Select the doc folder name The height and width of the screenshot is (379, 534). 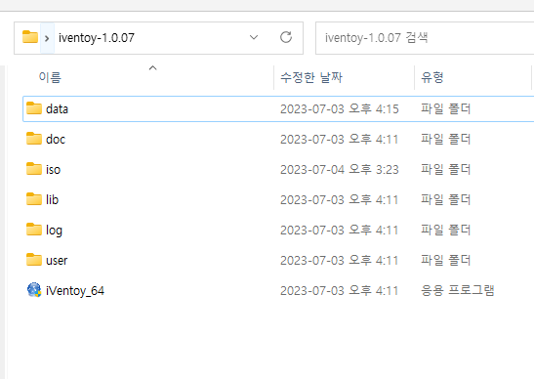(x=56, y=140)
